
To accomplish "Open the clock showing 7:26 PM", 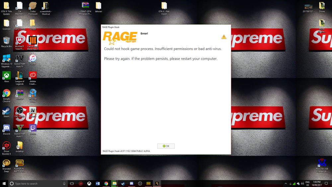I will (317, 183).
